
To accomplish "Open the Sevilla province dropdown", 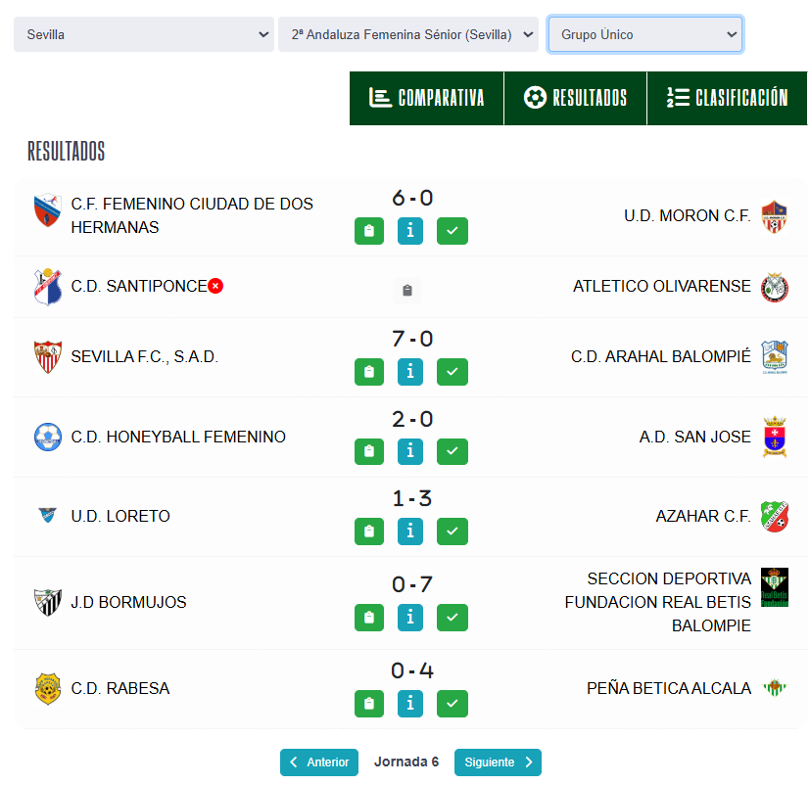I will pos(143,34).
